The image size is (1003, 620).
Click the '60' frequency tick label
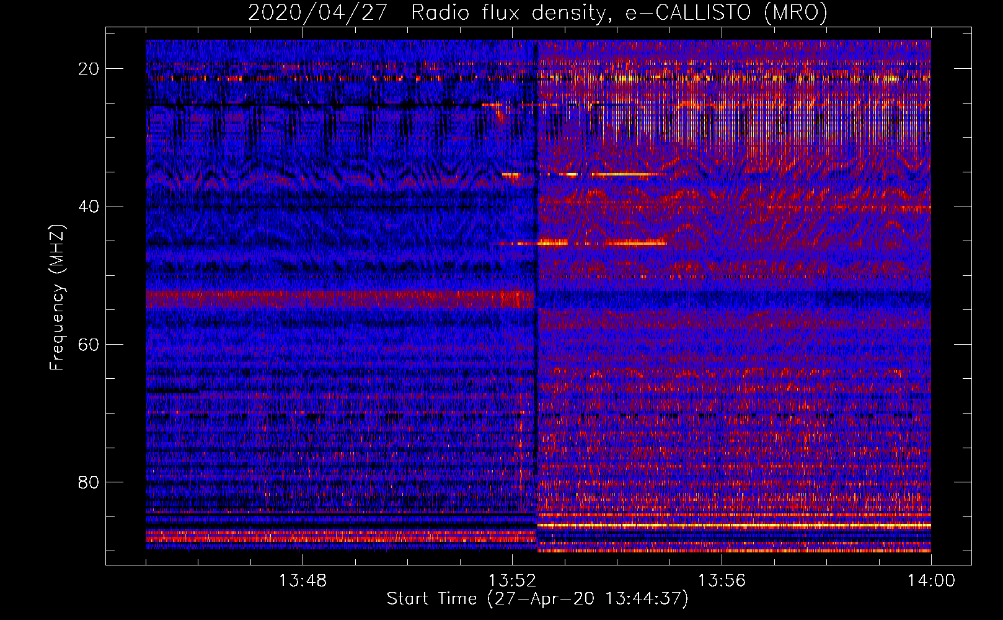pos(89,344)
